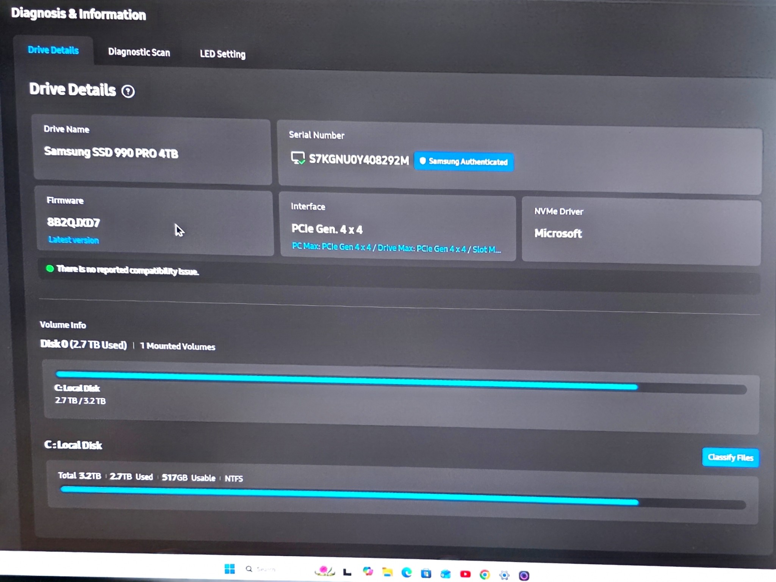Click the Total 3.2TB value
The image size is (776, 582).
pos(79,476)
